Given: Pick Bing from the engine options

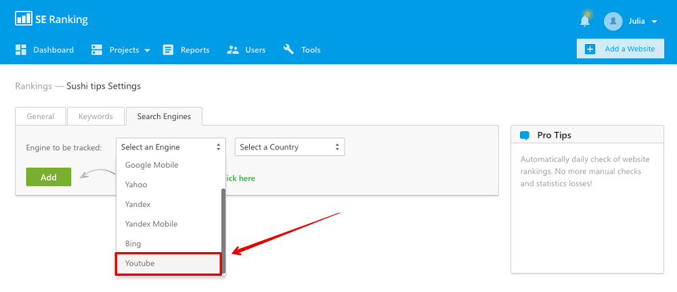Looking at the screenshot, I should click(x=133, y=243).
